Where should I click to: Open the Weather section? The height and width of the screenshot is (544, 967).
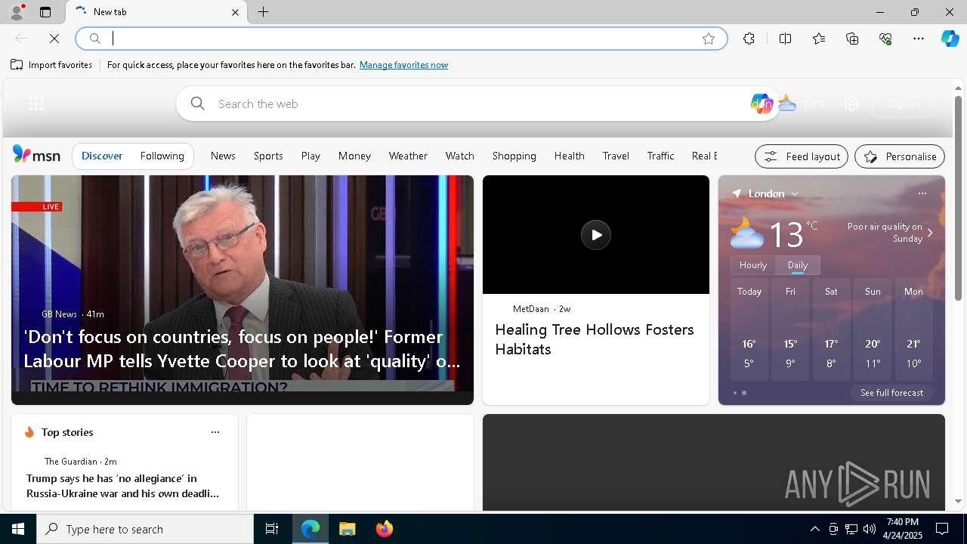pos(408,156)
